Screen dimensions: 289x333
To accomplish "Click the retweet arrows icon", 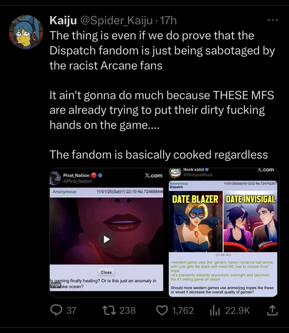I will [x=109, y=310].
